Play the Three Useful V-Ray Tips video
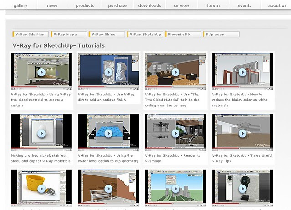 tap(242, 133)
